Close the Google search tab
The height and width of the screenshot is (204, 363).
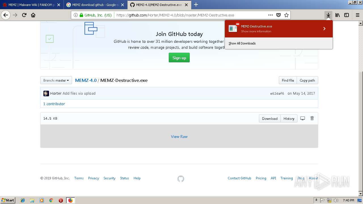click(123, 5)
